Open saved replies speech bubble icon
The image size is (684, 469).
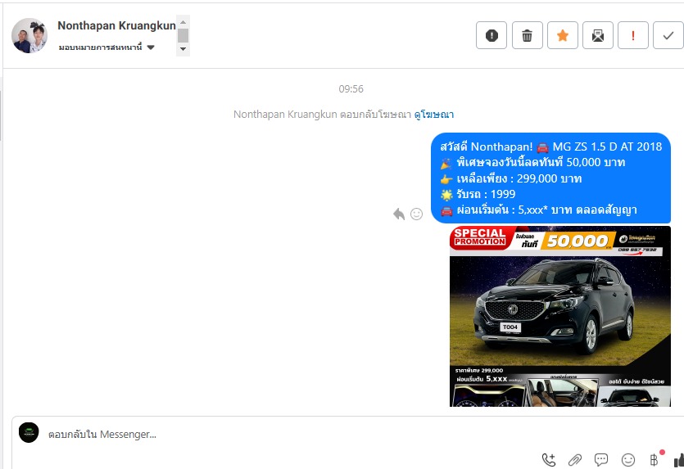pos(601,460)
